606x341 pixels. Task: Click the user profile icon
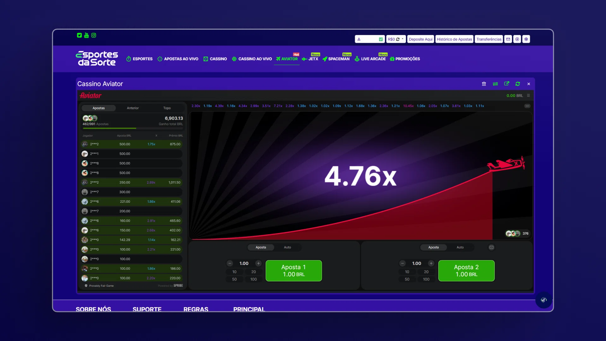(x=359, y=39)
